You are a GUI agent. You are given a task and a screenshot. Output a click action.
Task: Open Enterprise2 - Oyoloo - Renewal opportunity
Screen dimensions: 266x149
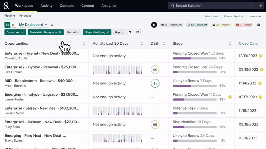(x=42, y=67)
